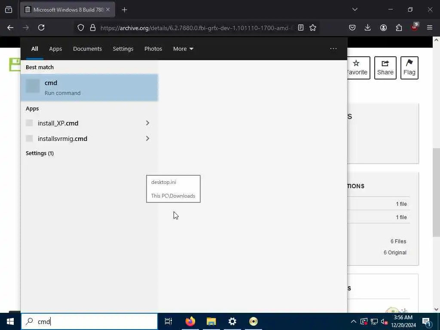Click the archive.org URL address bar
Screen dimensions: 440x330
(196, 28)
